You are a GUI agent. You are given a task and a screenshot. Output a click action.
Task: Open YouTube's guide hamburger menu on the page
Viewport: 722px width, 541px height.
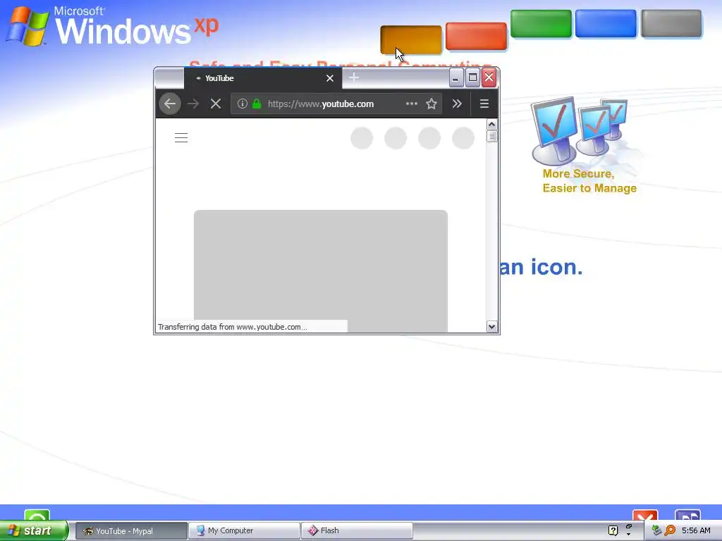tap(181, 137)
